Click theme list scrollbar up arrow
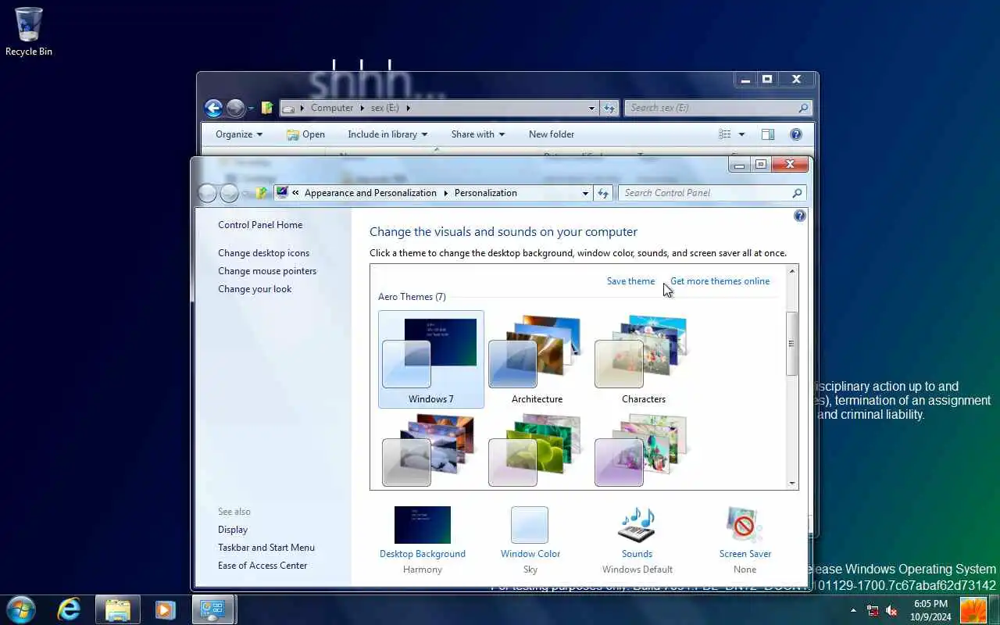Image resolution: width=1000 pixels, height=625 pixels. 791,271
